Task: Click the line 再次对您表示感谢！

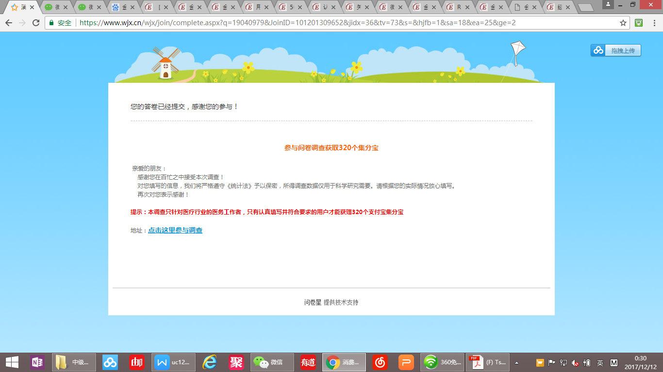Action: [163, 195]
